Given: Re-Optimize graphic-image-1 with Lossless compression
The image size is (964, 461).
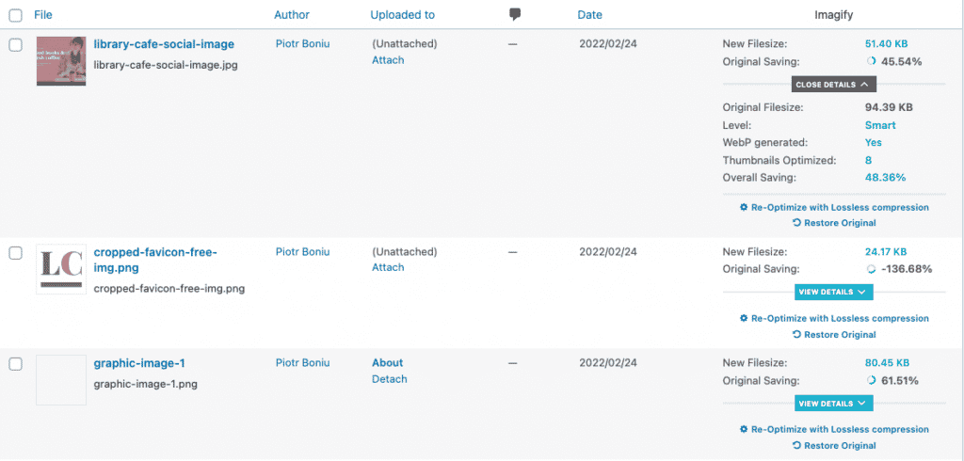Looking at the screenshot, I should pyautogui.click(x=840, y=429).
